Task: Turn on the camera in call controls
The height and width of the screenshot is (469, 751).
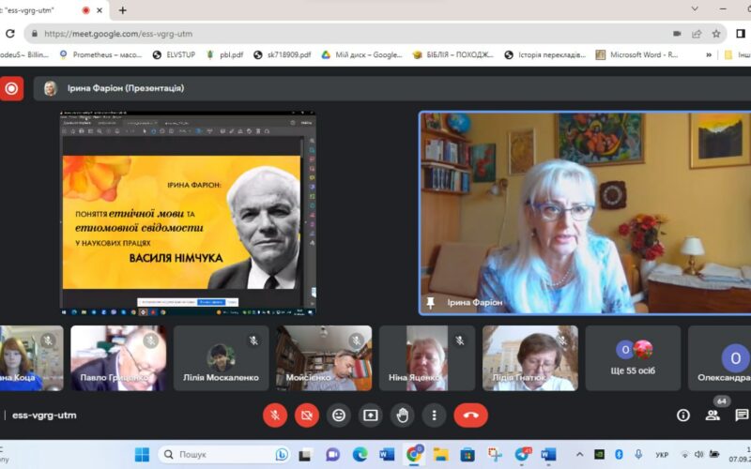Action: point(306,415)
